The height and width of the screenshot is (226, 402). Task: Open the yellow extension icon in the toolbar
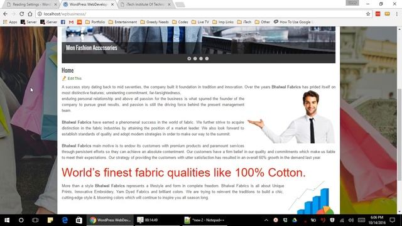pyautogui.click(x=387, y=14)
